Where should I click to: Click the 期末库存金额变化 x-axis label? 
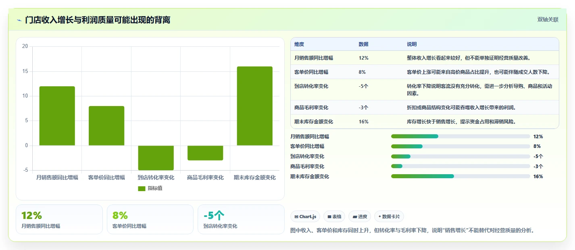click(255, 177)
